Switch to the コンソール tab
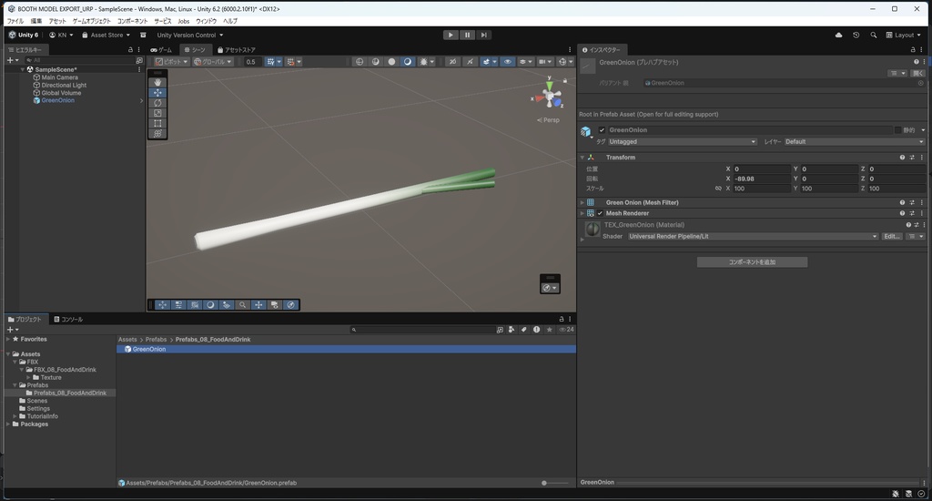This screenshot has width=932, height=501. (68, 320)
